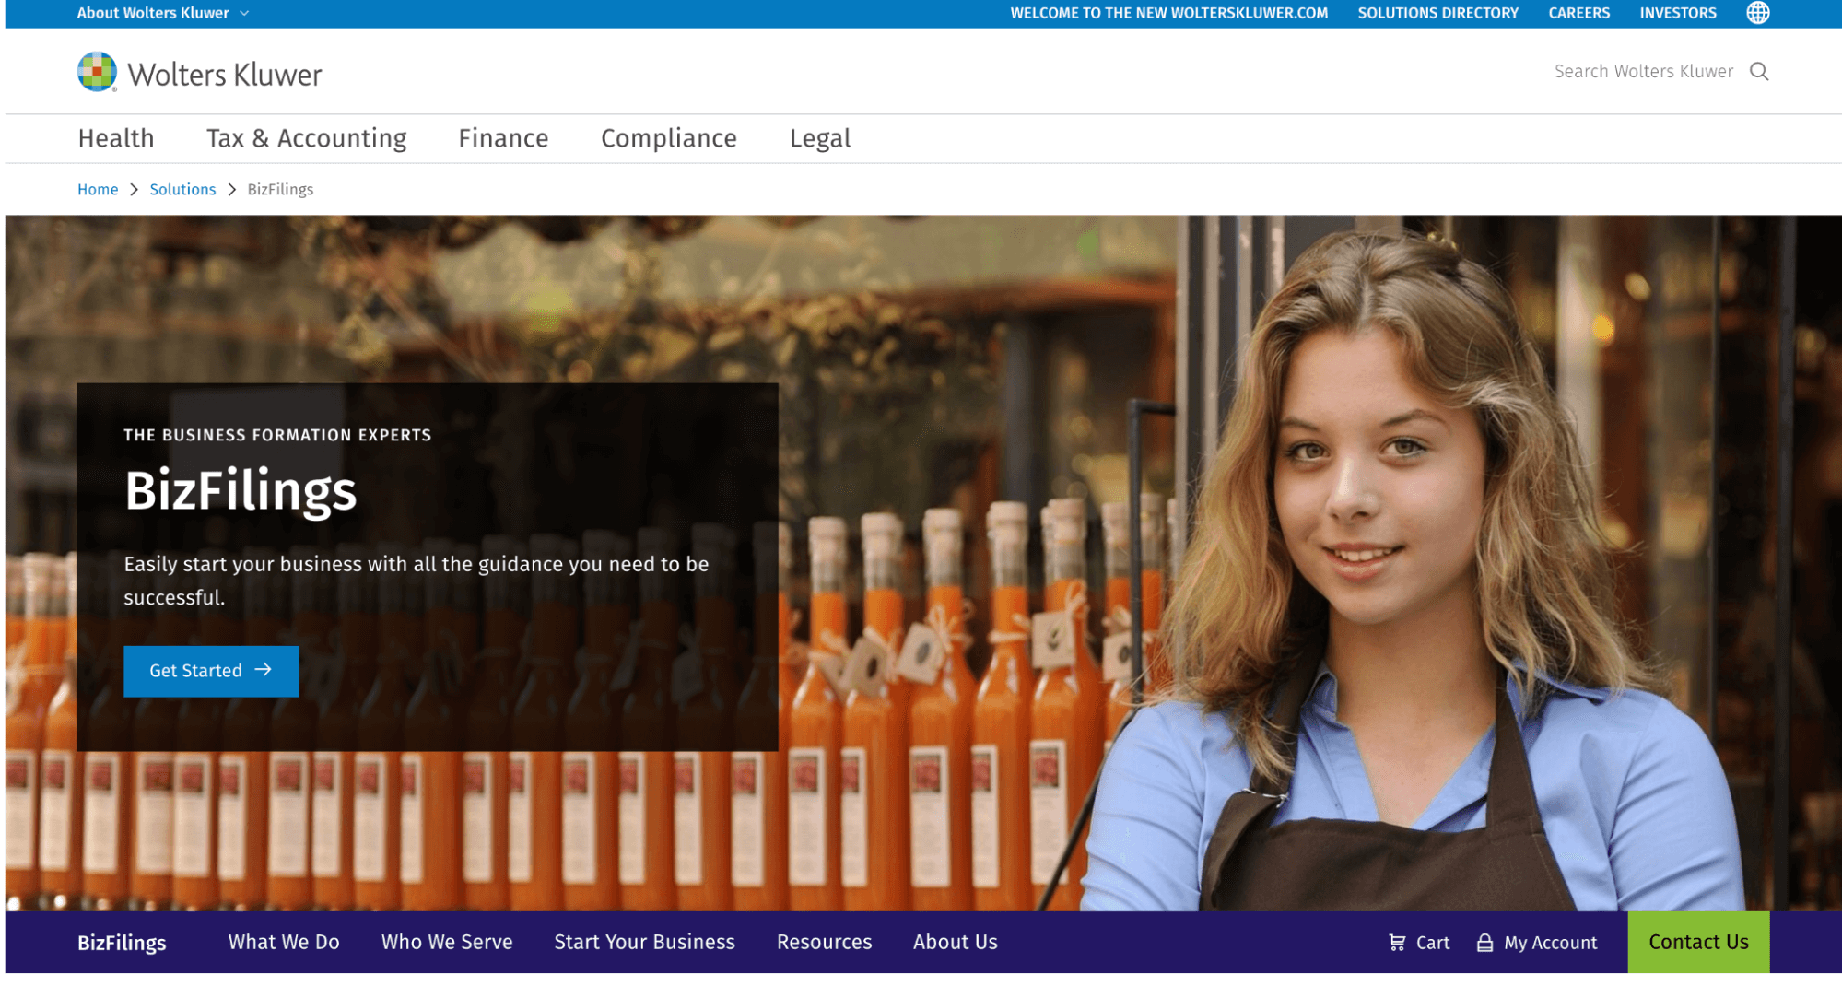Click the large BizFilings hero heading
Image resolution: width=1842 pixels, height=986 pixels.
pos(241,490)
